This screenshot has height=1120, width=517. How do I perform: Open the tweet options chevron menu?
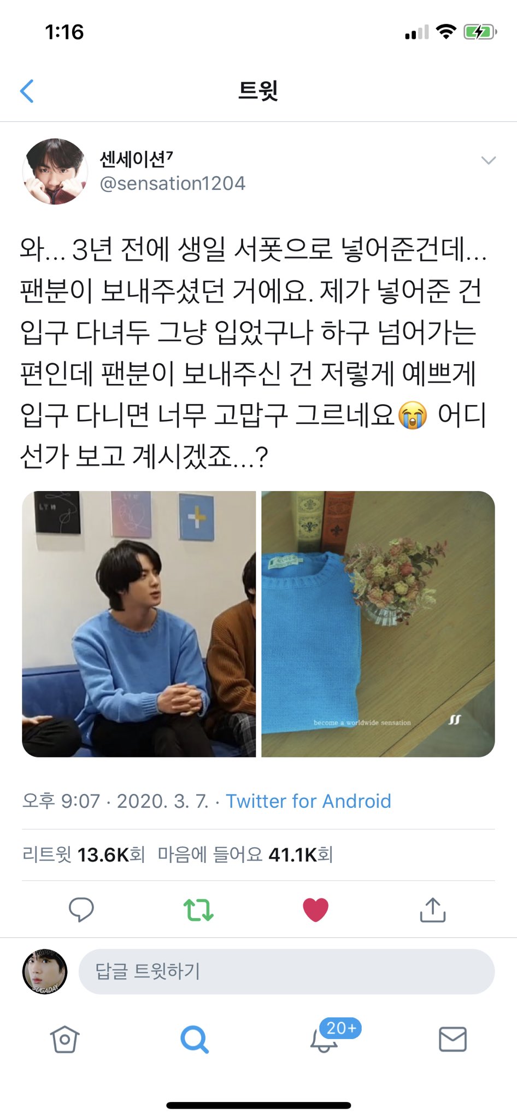pyautogui.click(x=488, y=160)
